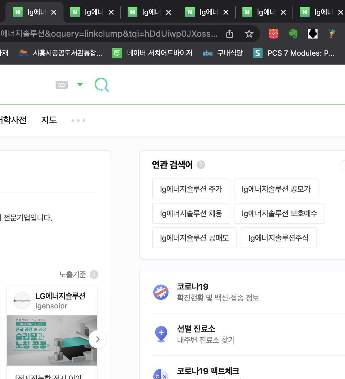Search related term lg에너지솔루션 공매도
The height and width of the screenshot is (379, 345).
pyautogui.click(x=194, y=238)
